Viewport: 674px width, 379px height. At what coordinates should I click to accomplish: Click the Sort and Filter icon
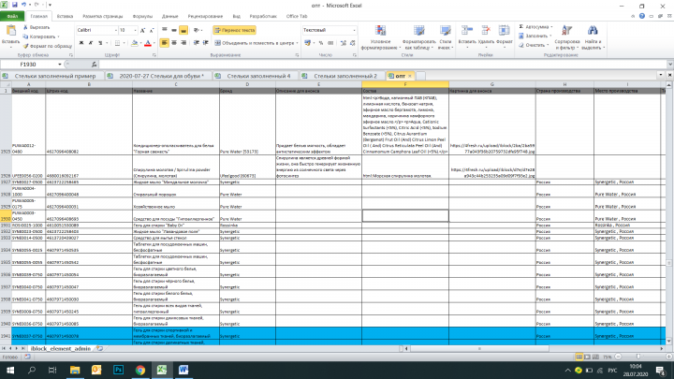click(566, 31)
